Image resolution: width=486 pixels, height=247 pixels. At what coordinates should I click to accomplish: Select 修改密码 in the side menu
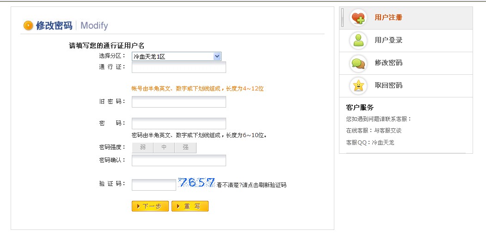(388, 63)
